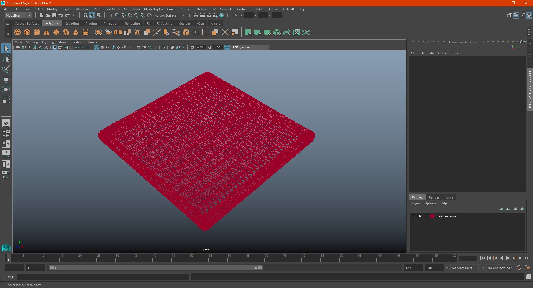Click the Multi-Cut knife shelf icon
This screenshot has width=533, height=288.
click(x=157, y=32)
